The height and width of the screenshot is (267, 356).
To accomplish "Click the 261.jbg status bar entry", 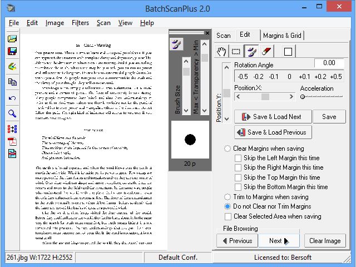I will pyautogui.click(x=39, y=258).
